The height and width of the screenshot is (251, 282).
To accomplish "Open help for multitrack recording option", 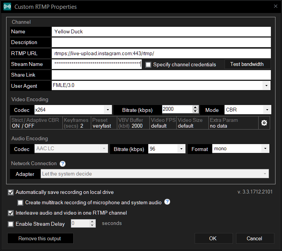I will tap(167, 202).
